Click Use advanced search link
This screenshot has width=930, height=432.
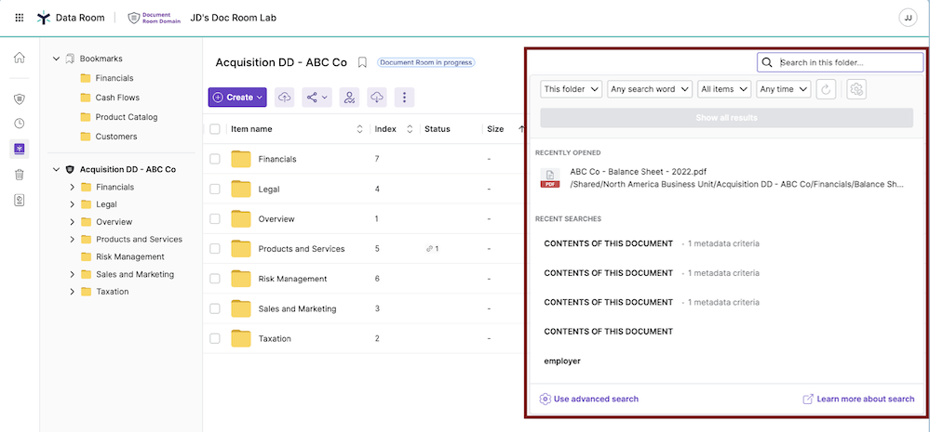tap(589, 399)
